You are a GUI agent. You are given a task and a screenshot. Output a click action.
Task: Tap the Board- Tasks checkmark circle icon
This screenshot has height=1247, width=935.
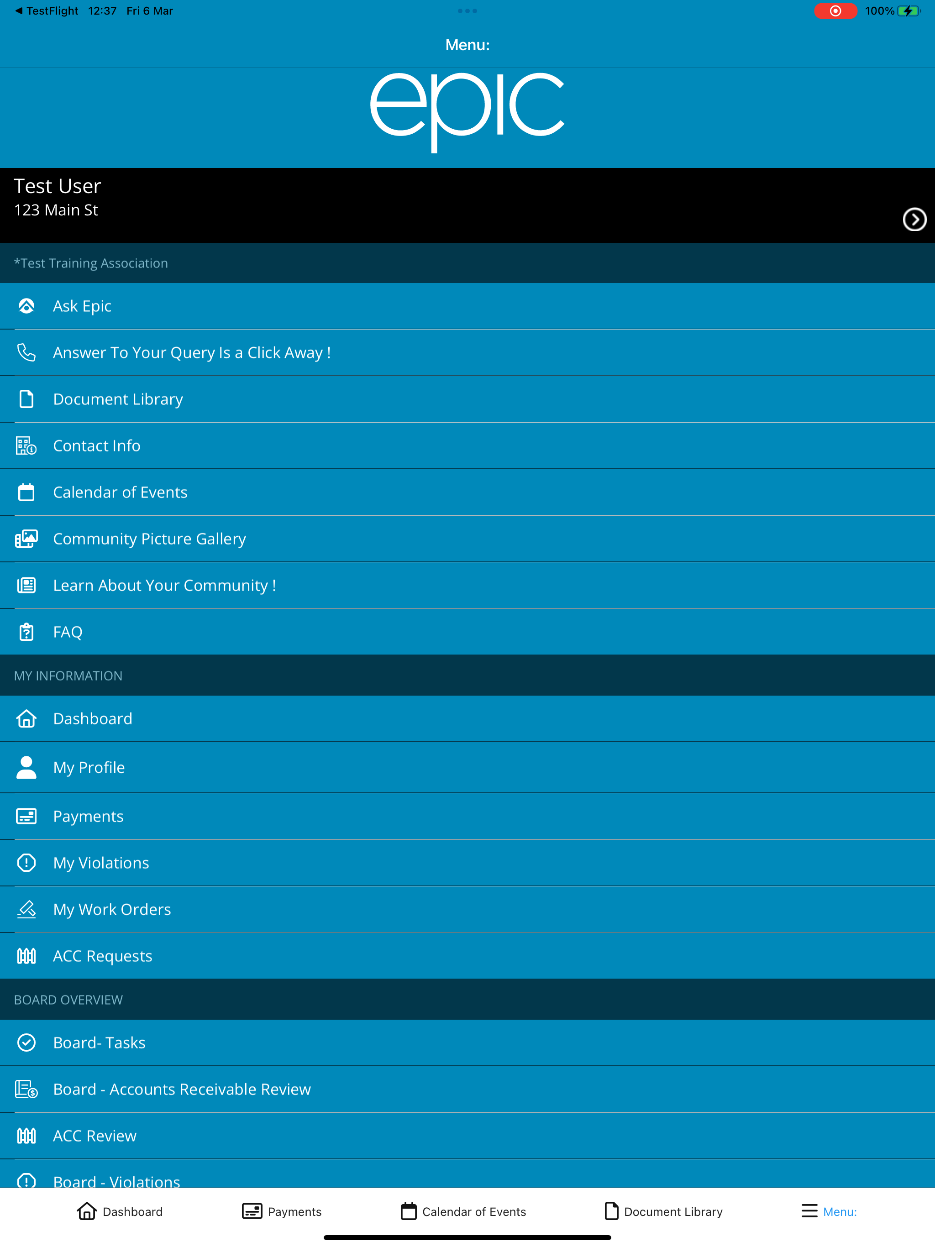coord(26,1043)
